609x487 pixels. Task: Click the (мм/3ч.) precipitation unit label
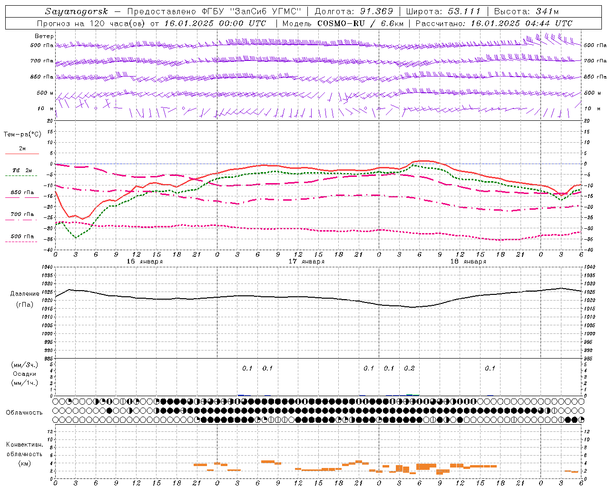(25, 365)
